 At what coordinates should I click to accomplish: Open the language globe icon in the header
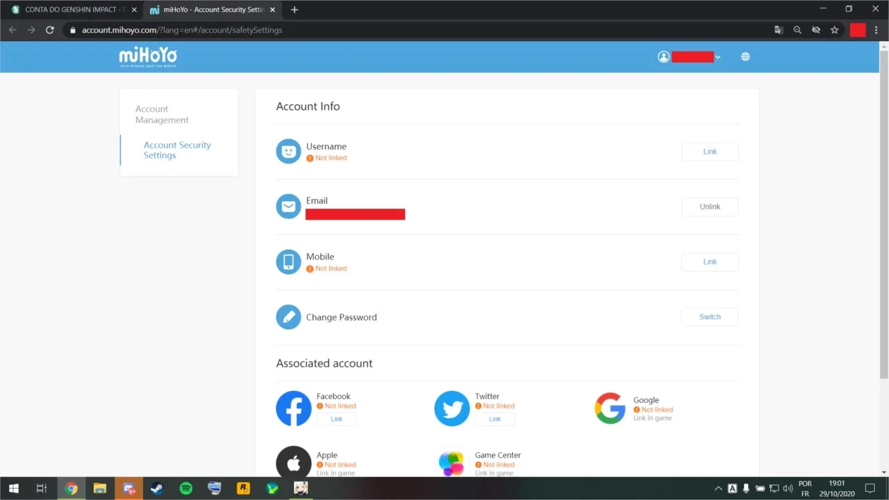coord(745,57)
